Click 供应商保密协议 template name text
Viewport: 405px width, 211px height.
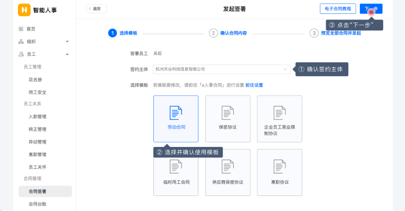point(227,182)
